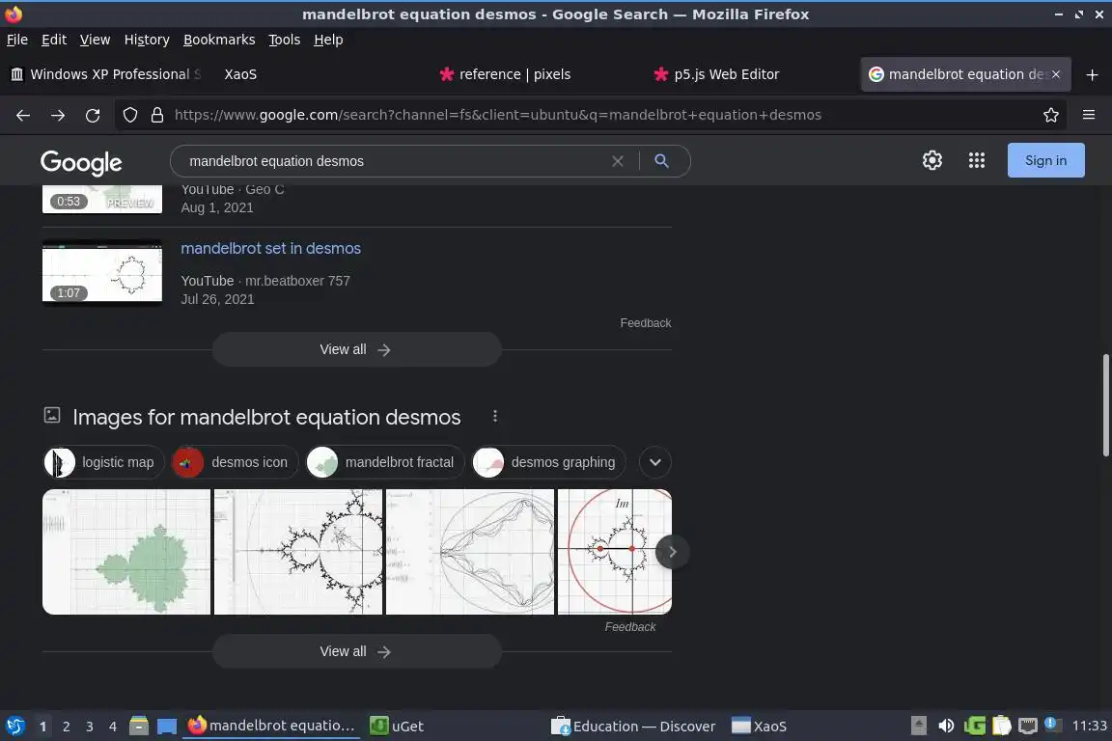Click the page vertical scrollbar thumb
This screenshot has height=741, width=1112.
click(x=1105, y=405)
